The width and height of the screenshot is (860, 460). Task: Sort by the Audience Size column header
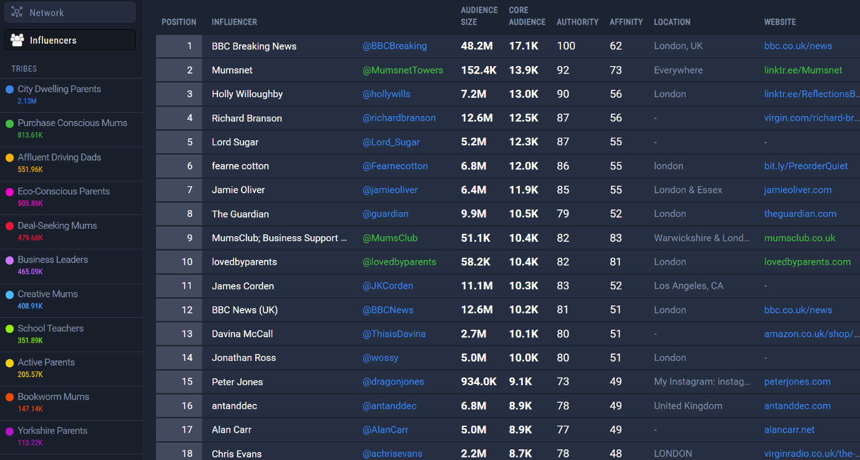479,16
